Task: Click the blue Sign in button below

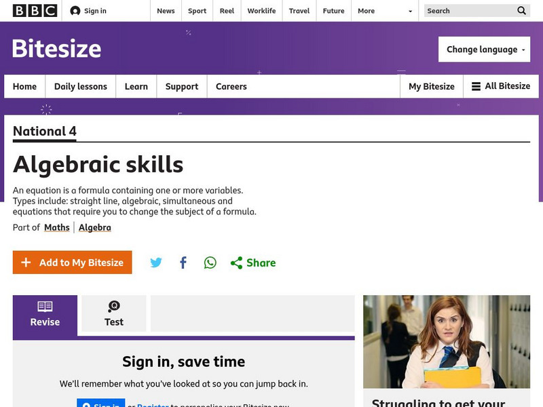Action: point(100,403)
